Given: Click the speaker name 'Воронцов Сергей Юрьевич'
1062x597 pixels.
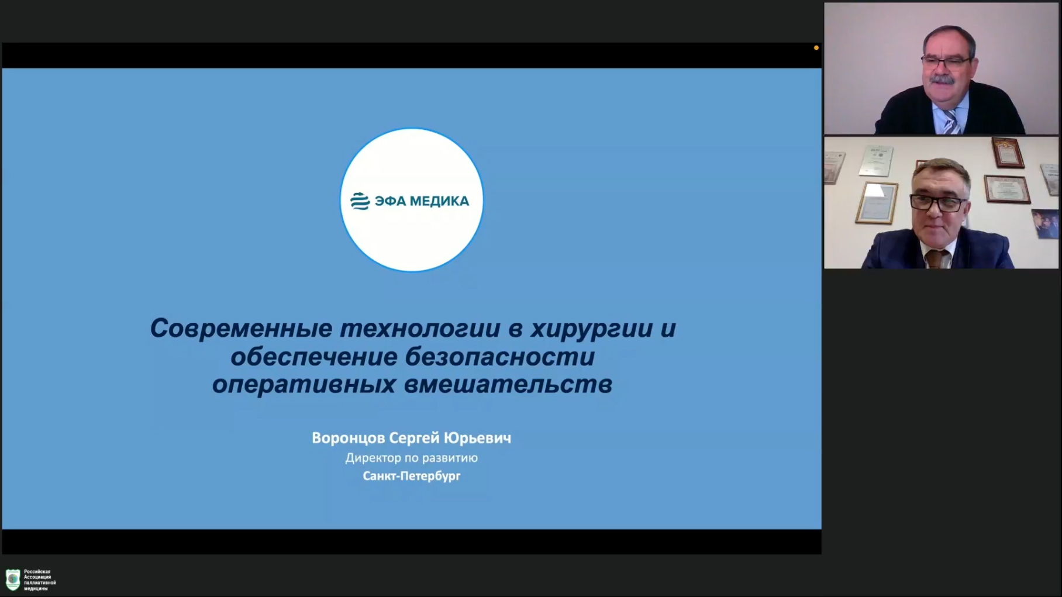Looking at the screenshot, I should tap(411, 438).
